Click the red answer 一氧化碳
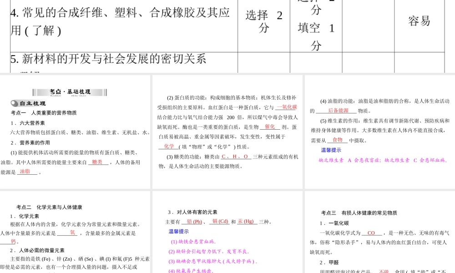Image resolution: width=455 pixels, height=273 pixels. tap(287, 107)
